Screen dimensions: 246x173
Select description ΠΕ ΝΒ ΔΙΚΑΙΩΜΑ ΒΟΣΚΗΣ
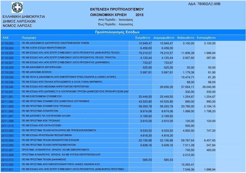tap(37, 72)
